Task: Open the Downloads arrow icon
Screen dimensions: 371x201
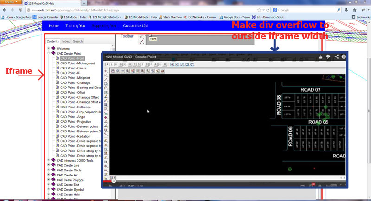Action: click(346, 10)
